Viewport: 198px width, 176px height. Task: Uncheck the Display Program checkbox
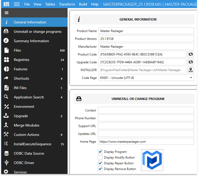tap(100, 152)
